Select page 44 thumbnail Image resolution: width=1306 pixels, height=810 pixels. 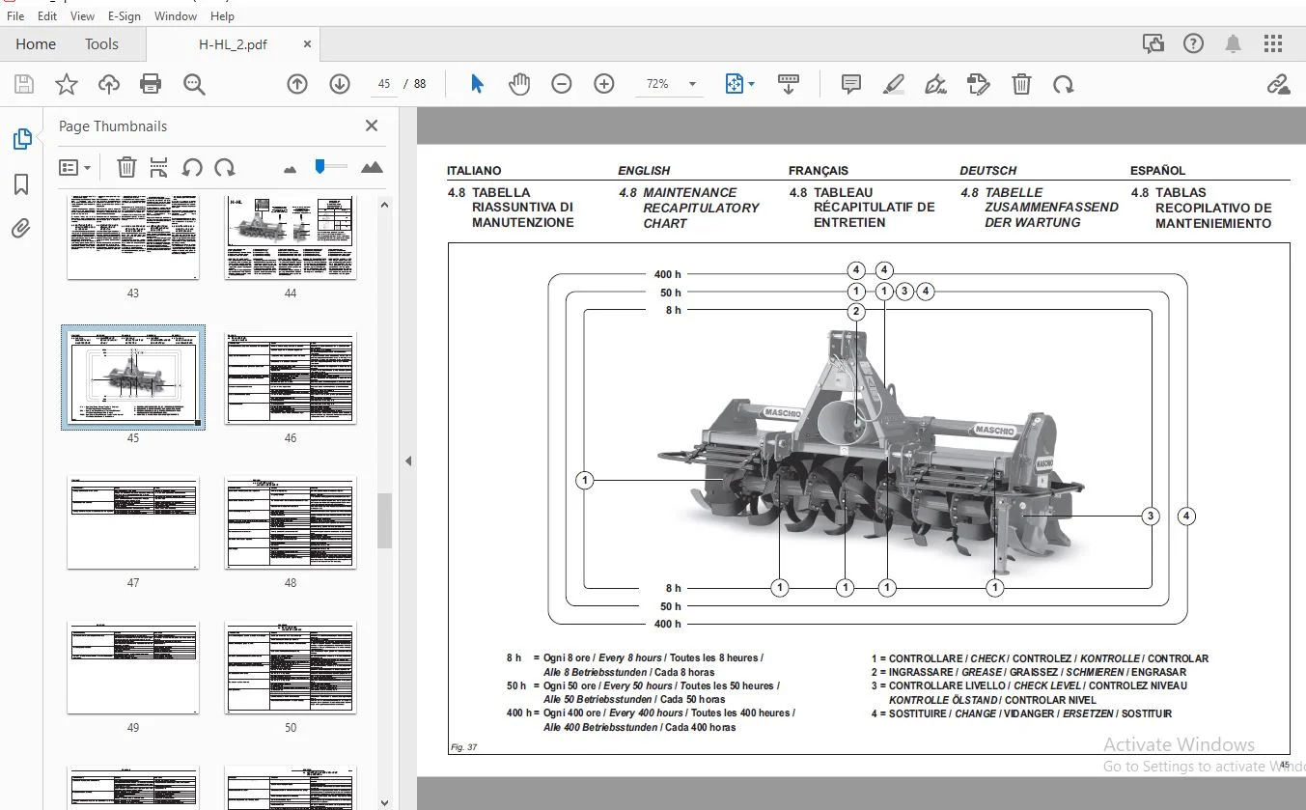click(291, 237)
